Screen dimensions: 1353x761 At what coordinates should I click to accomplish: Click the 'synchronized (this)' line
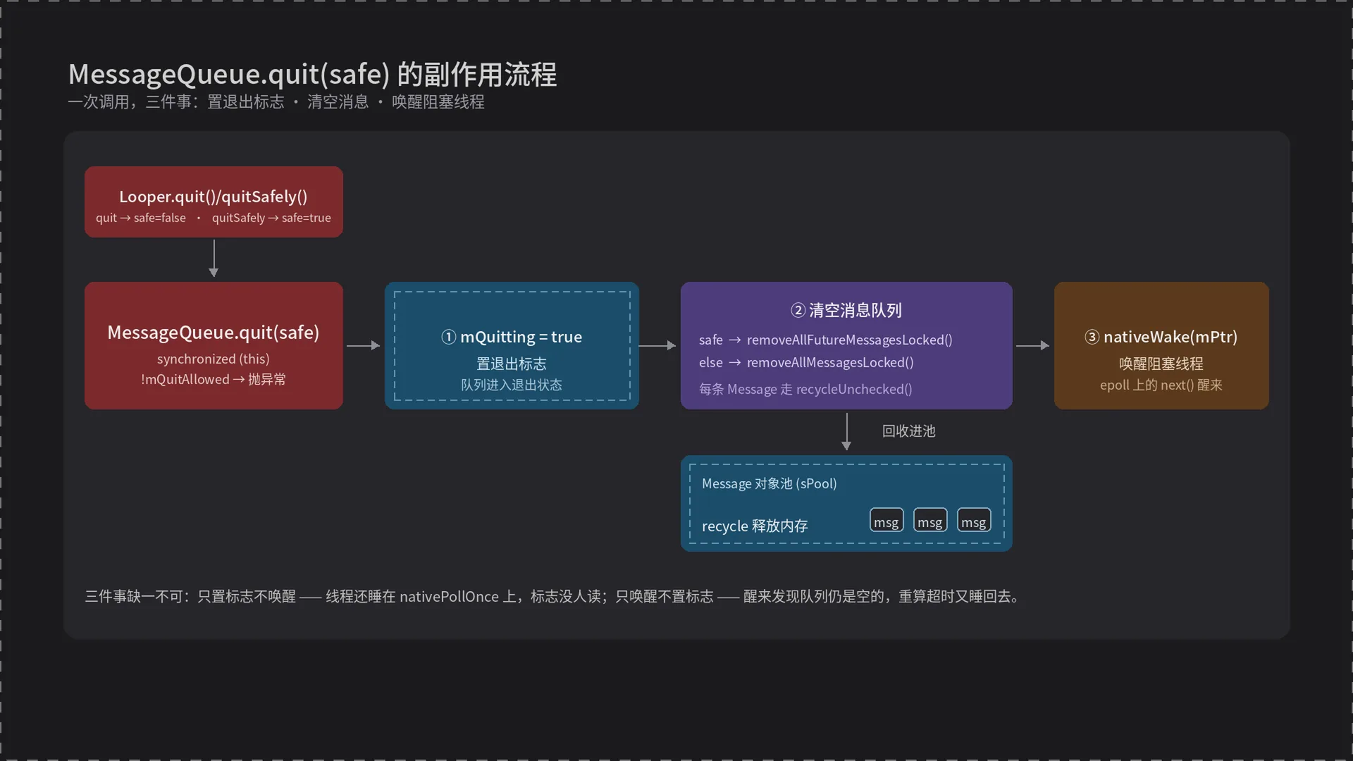214,359
